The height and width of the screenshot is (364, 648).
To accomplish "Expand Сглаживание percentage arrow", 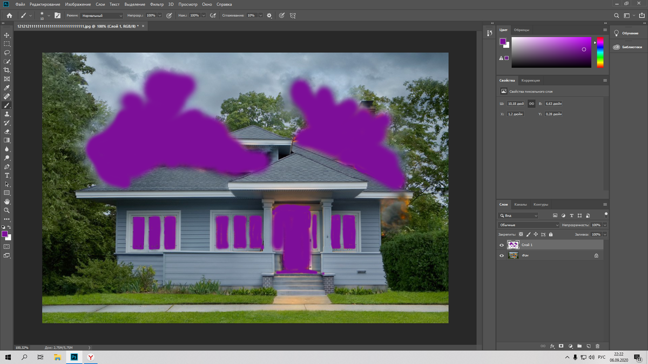I will (x=261, y=16).
